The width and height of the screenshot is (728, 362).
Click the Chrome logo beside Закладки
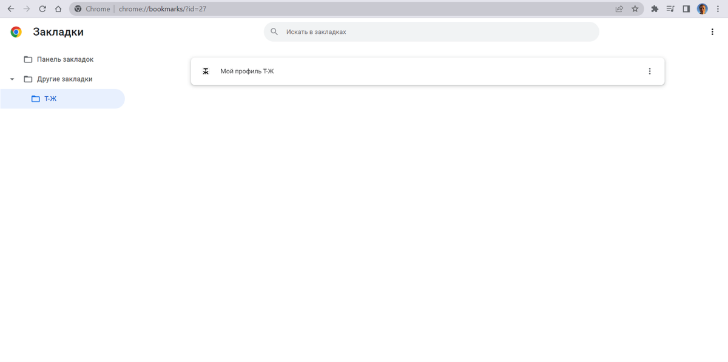coord(16,32)
